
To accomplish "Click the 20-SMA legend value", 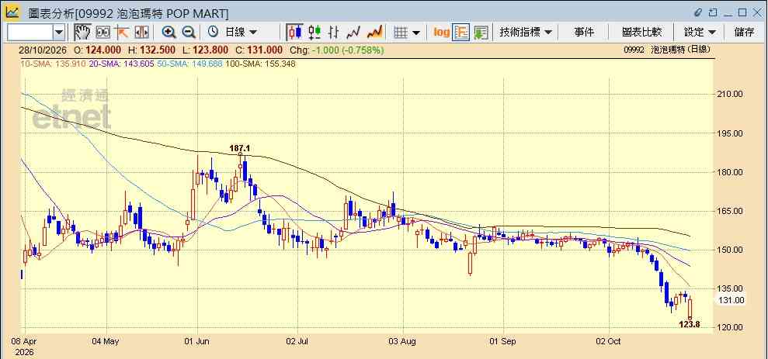I will click(121, 64).
